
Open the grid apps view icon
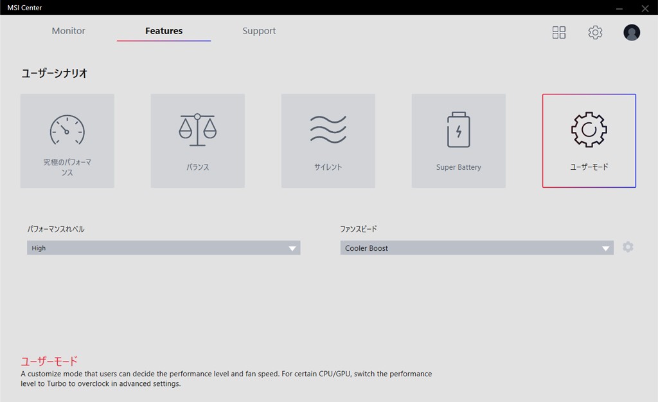point(559,32)
